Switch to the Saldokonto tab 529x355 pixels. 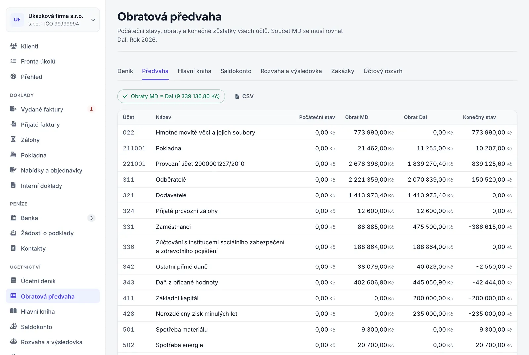click(236, 71)
